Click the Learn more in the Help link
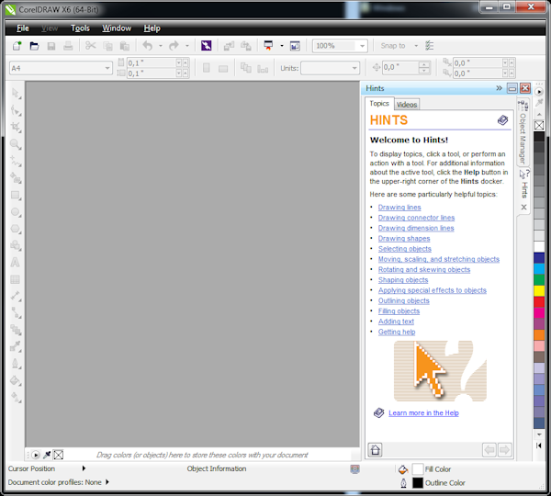Image resolution: width=551 pixels, height=496 pixels. pyautogui.click(x=423, y=413)
